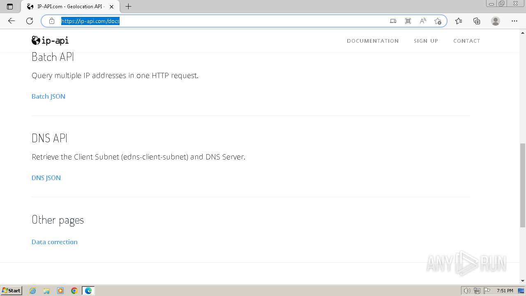Open SIGN UP nav item

426,41
